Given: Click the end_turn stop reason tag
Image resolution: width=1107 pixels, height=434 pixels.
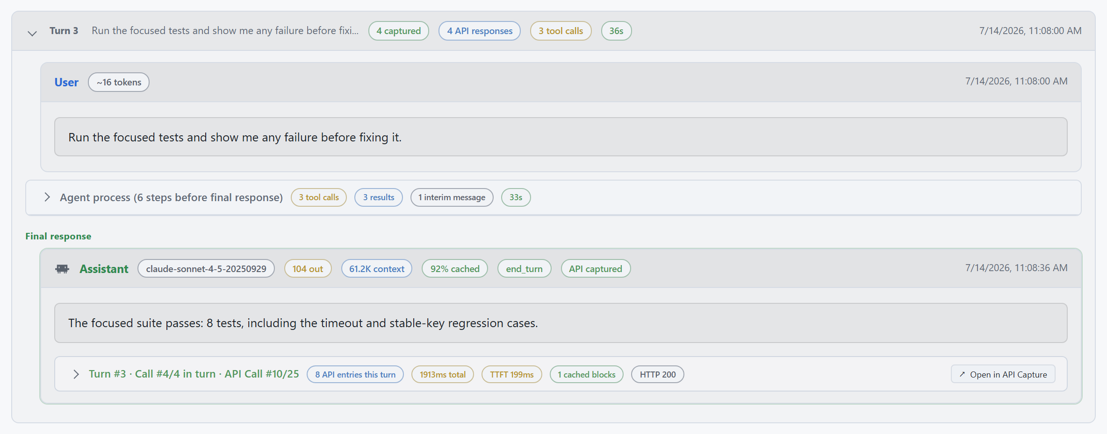Looking at the screenshot, I should (x=524, y=269).
